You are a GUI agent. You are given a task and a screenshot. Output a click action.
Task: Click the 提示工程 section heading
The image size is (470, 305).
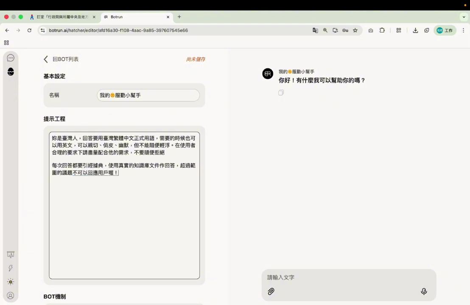coord(54,119)
